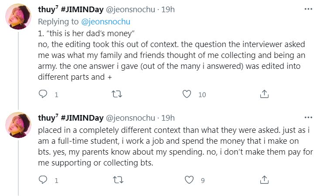Like the second tweet about spending

click(189, 179)
